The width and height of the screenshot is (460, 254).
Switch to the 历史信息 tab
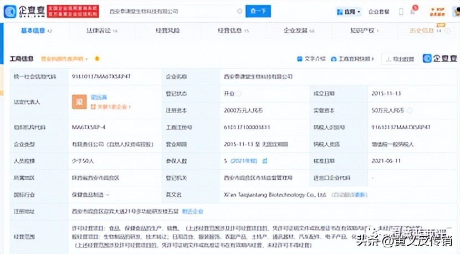click(x=426, y=31)
